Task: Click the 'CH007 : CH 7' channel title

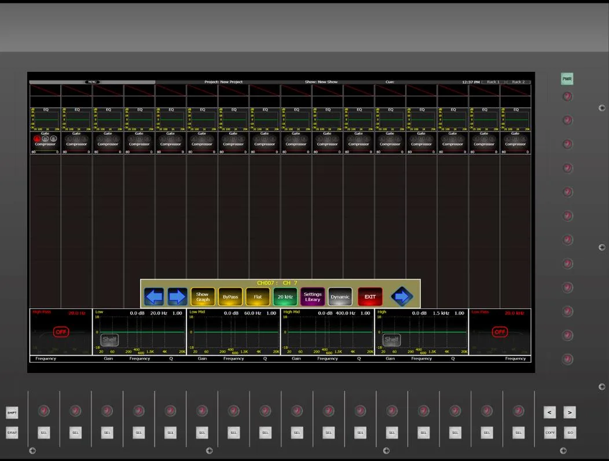Action: (277, 283)
